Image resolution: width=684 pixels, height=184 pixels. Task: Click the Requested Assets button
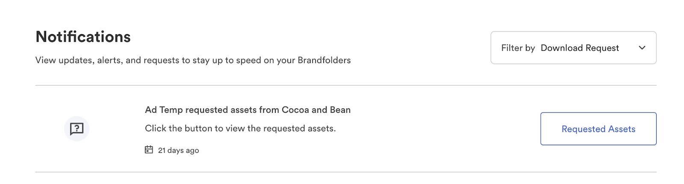(598, 129)
